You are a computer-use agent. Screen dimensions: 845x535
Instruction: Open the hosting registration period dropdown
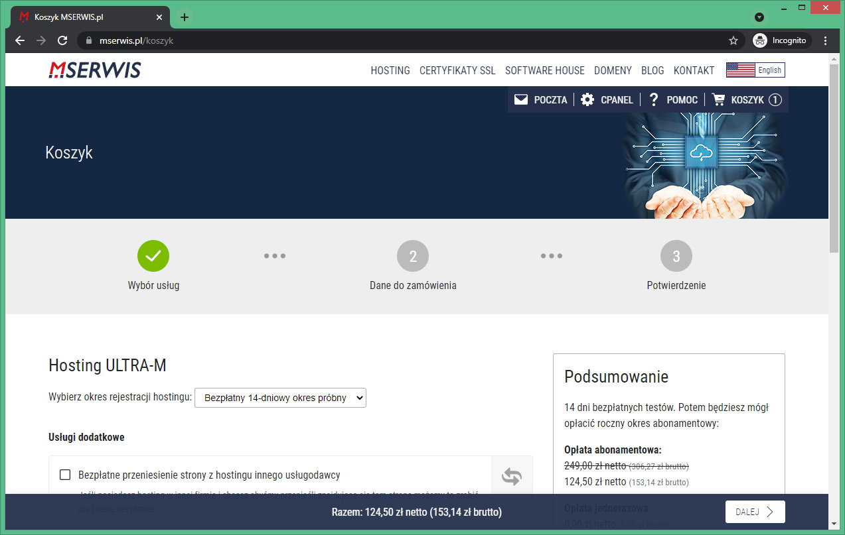[280, 398]
